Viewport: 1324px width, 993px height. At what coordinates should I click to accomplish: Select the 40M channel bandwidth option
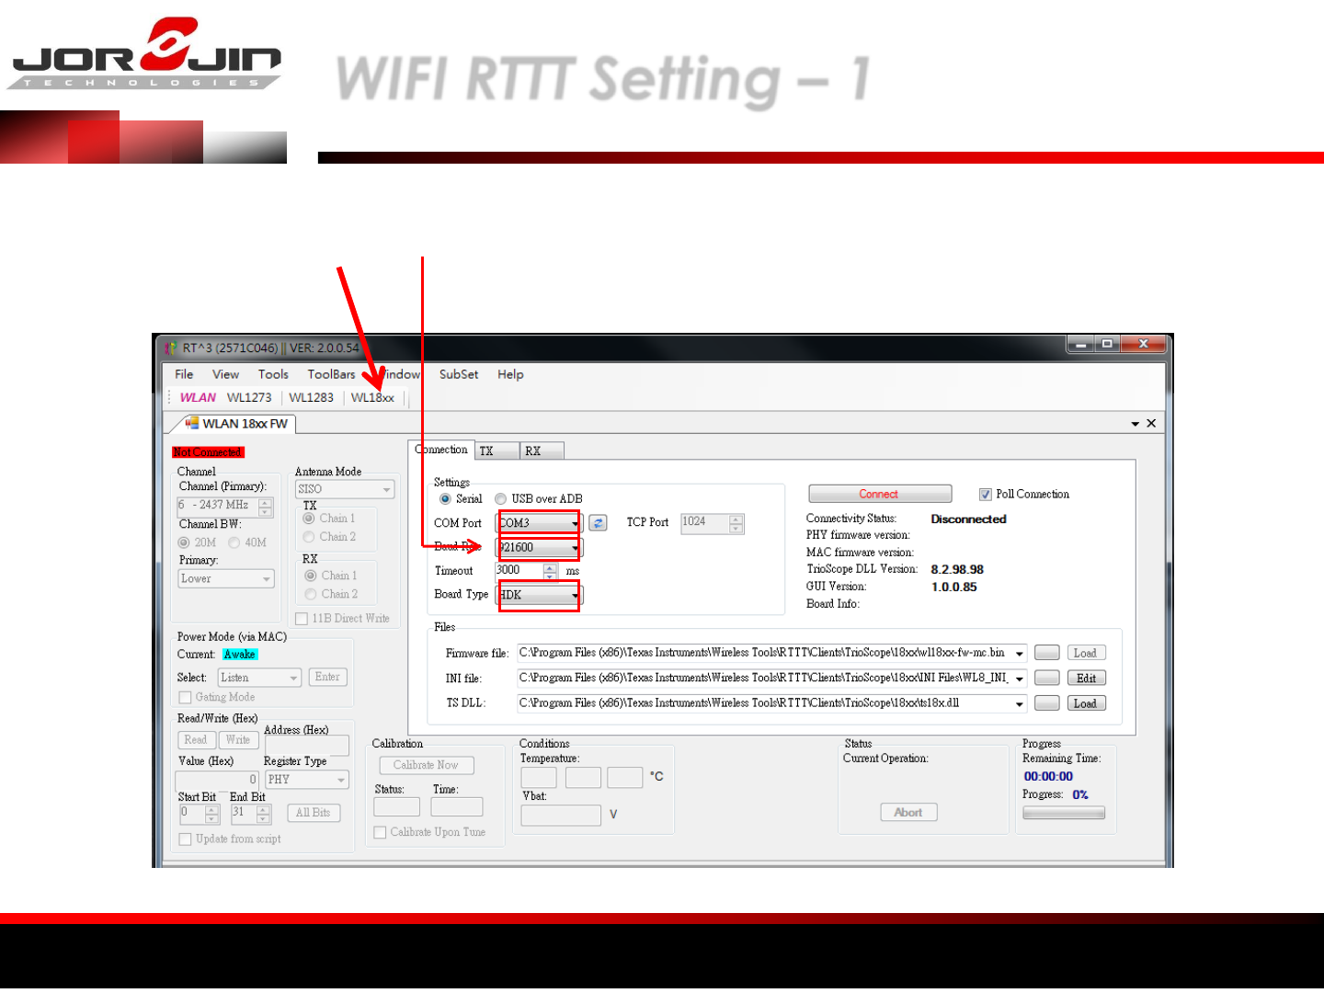click(x=234, y=542)
